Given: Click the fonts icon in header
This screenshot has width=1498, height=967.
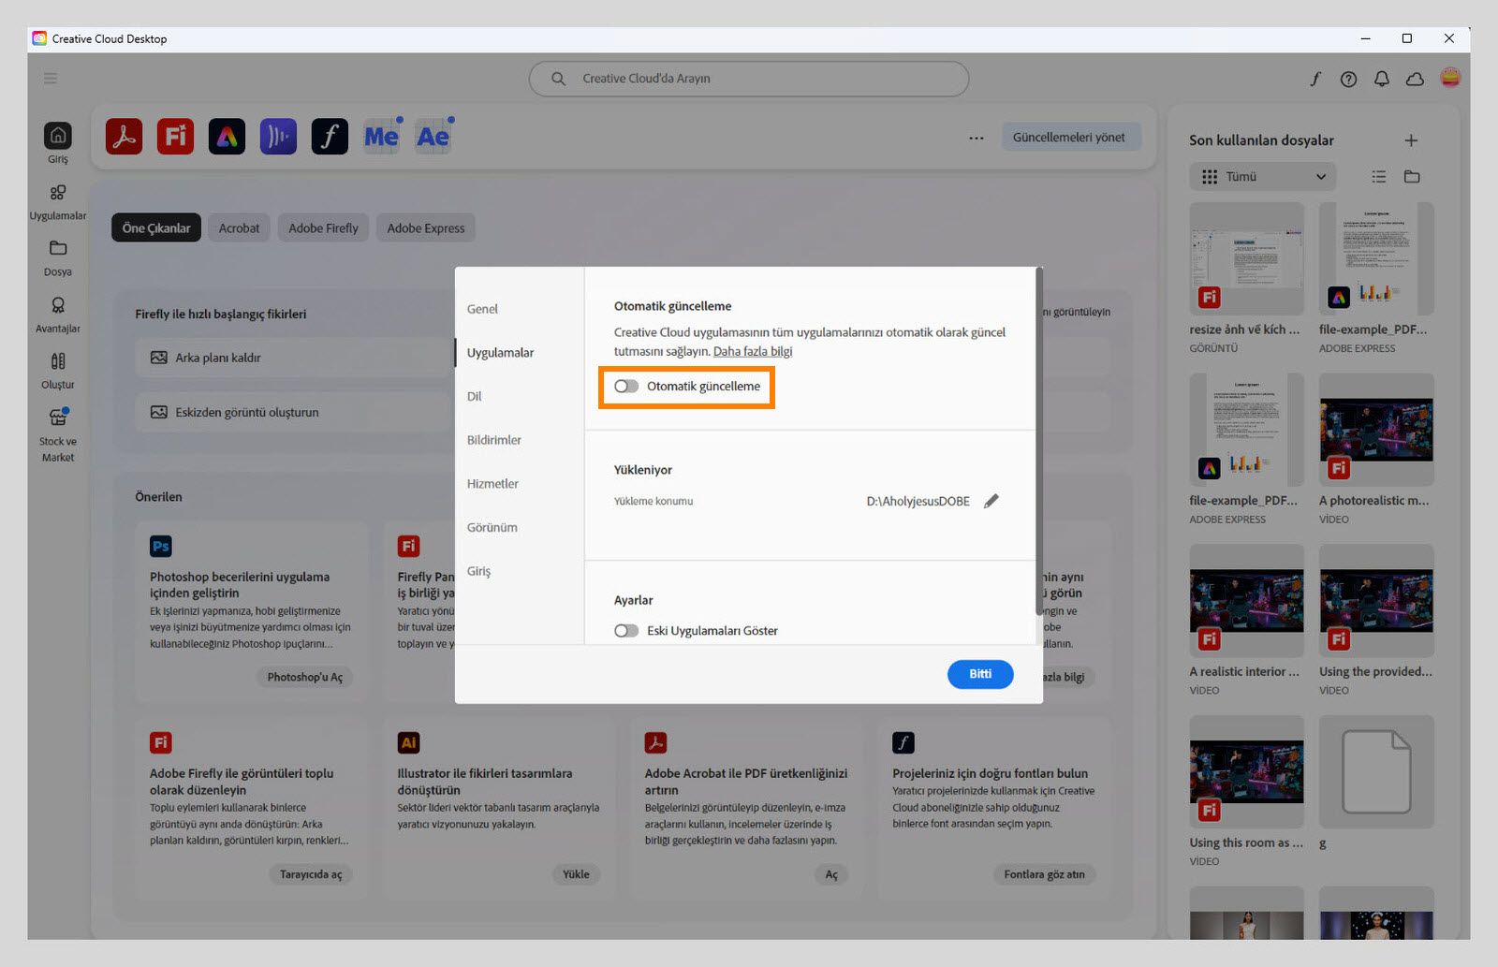Looking at the screenshot, I should tap(1315, 79).
